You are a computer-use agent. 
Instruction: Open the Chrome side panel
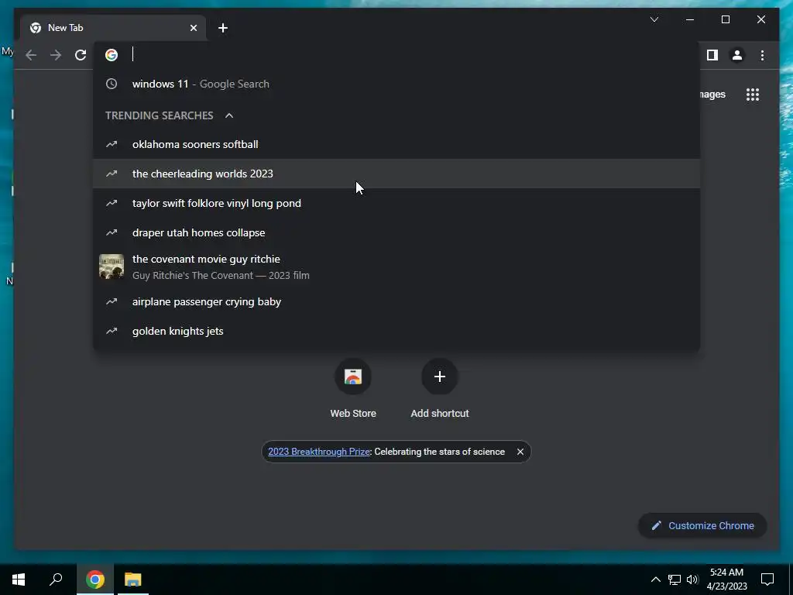pyautogui.click(x=712, y=55)
